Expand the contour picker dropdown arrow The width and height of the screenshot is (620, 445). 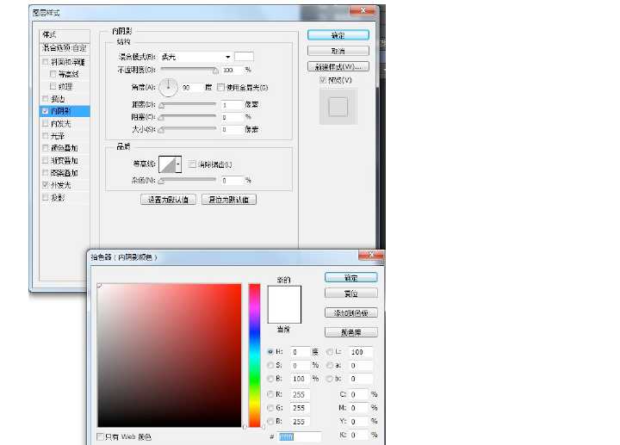178,164
